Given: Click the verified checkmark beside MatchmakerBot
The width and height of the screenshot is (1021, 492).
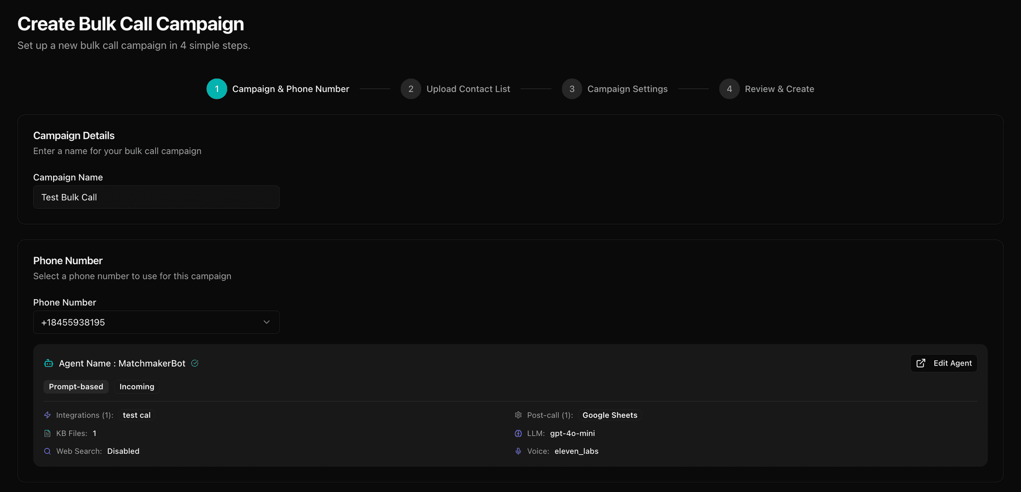Looking at the screenshot, I should click(195, 363).
